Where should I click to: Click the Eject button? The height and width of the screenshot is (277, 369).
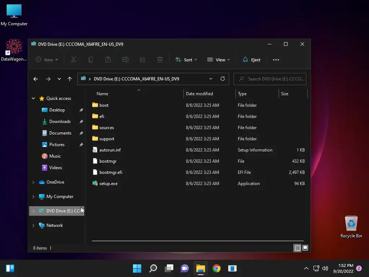(251, 60)
